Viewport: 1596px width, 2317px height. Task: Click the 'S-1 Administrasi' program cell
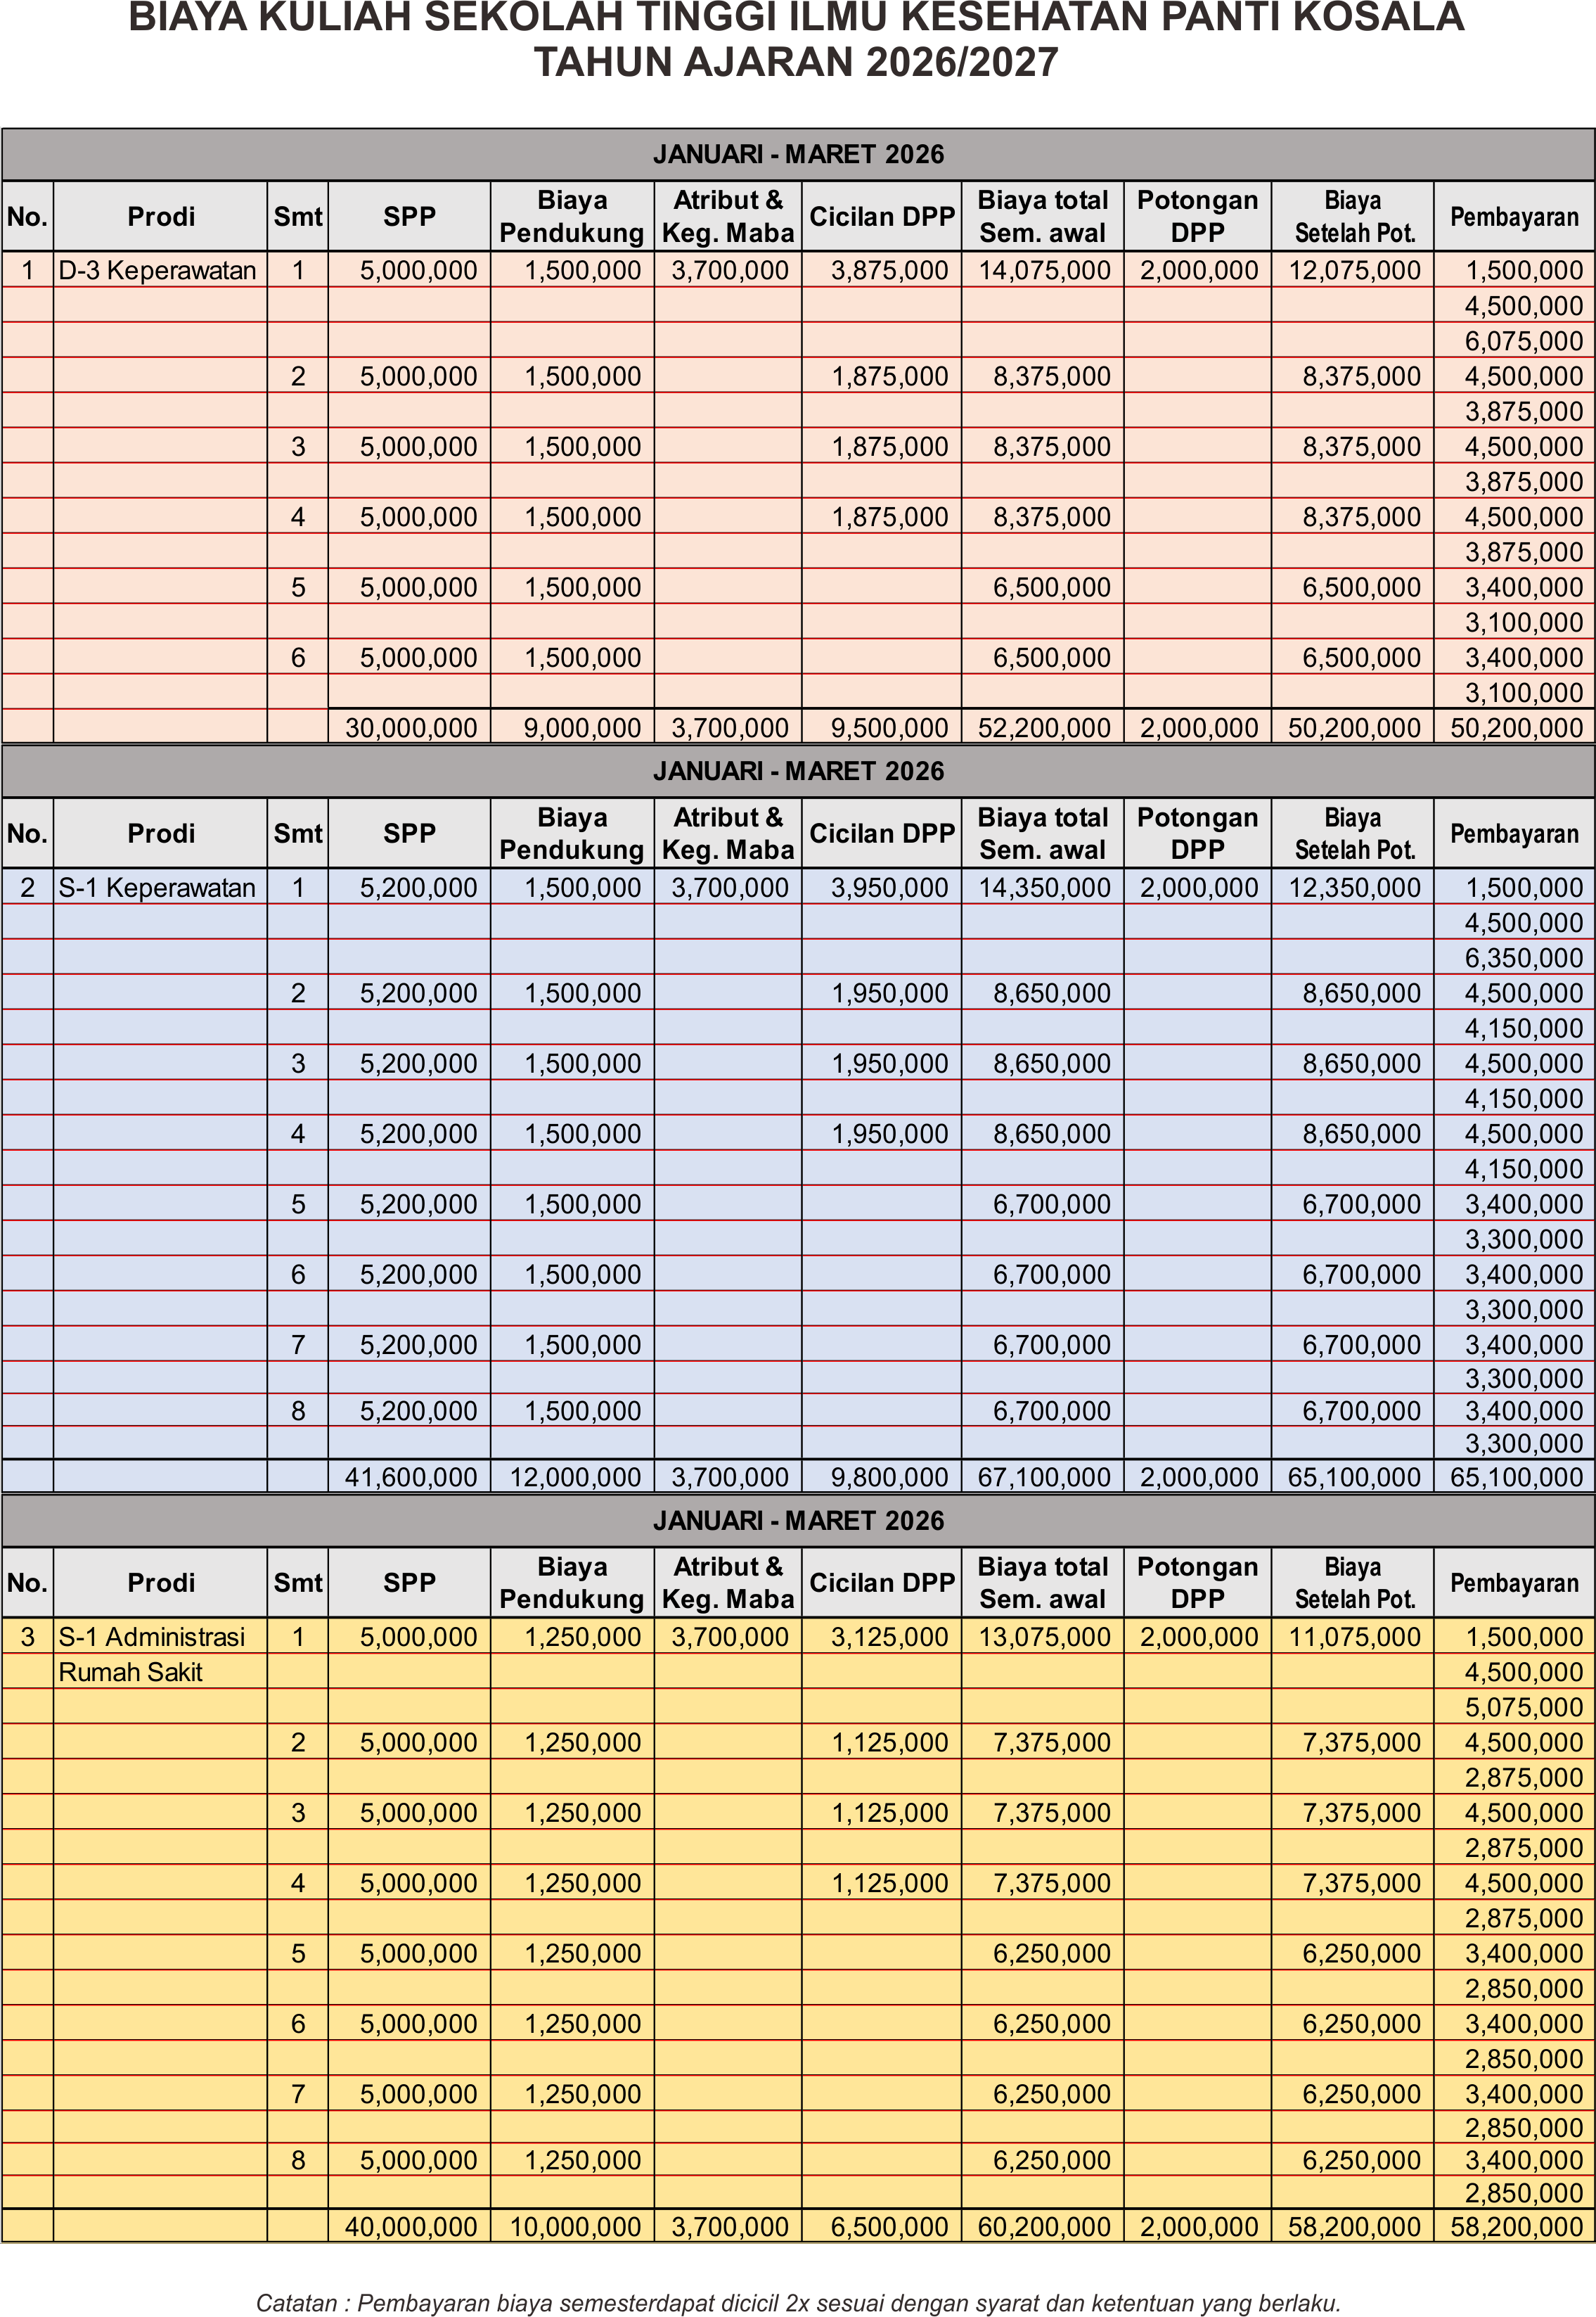tap(152, 1637)
